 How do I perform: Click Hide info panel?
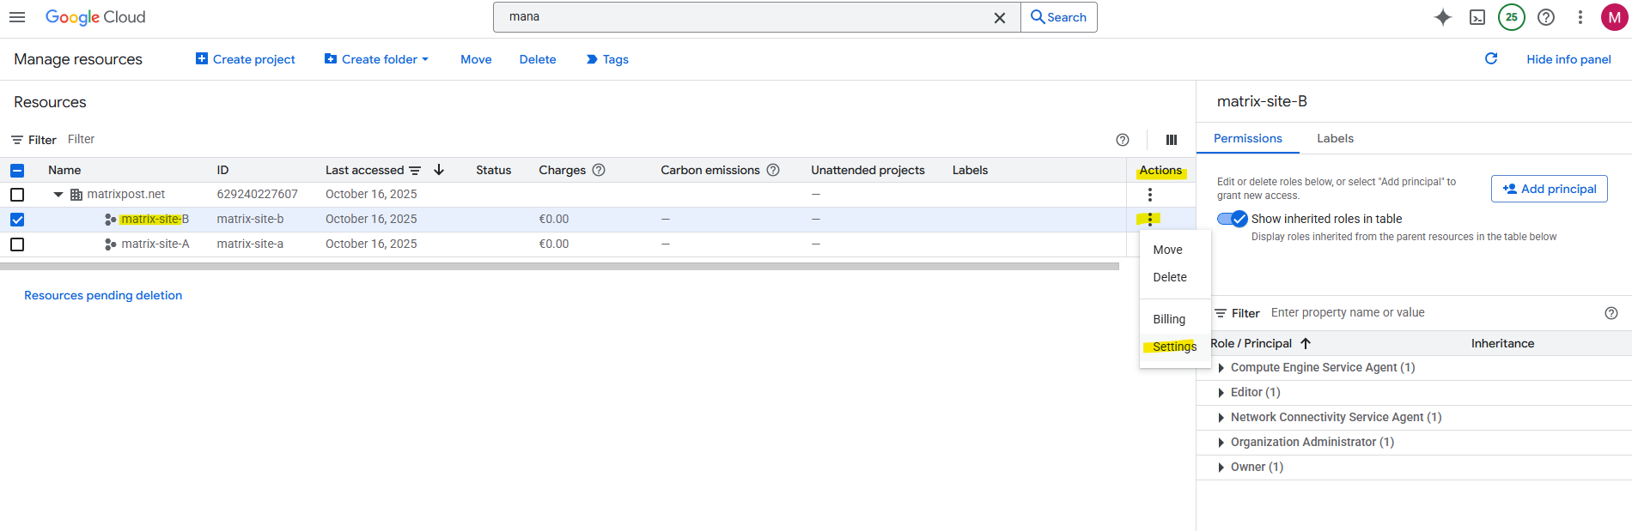(1568, 59)
